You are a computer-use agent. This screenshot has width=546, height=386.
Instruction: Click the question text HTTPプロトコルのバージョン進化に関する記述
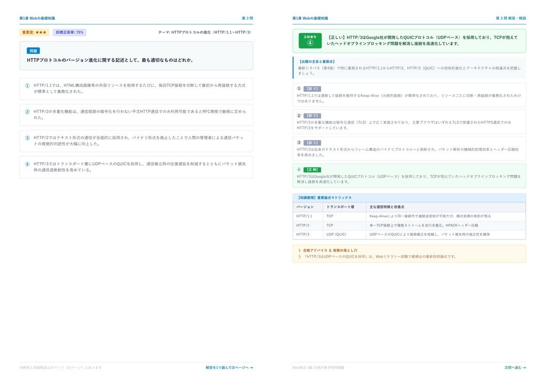(110, 60)
